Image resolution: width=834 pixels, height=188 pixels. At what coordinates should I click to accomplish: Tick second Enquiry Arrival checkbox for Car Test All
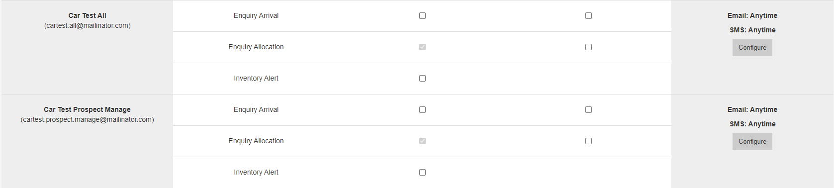[588, 16]
